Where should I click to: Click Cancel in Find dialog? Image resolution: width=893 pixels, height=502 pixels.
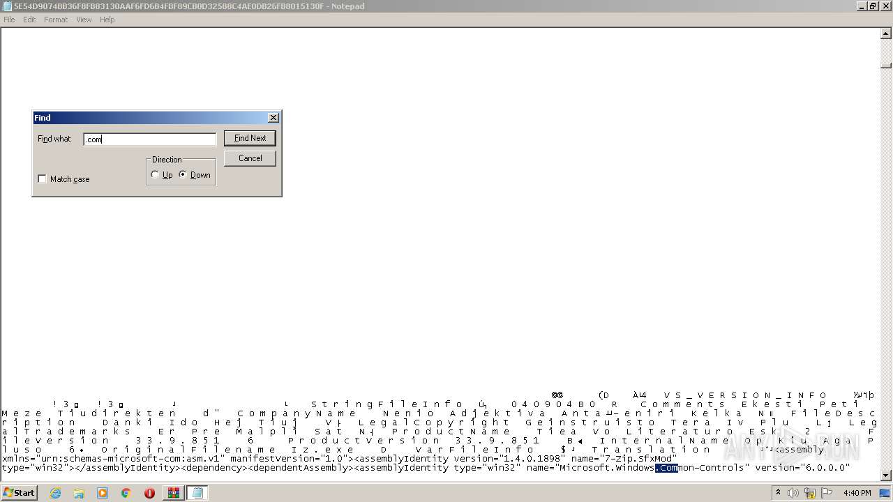pyautogui.click(x=250, y=158)
